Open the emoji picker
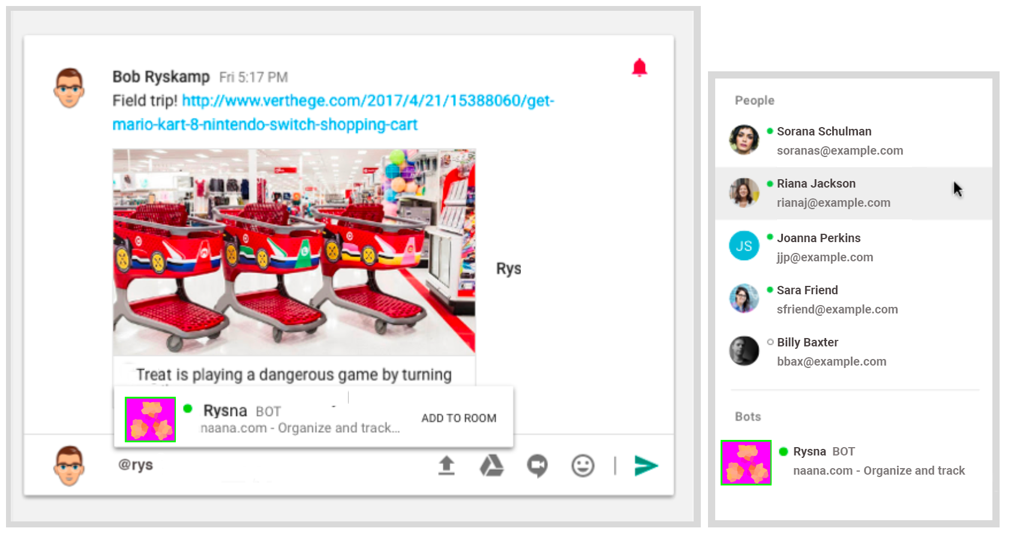Image resolution: width=1014 pixels, height=537 pixels. pos(583,466)
